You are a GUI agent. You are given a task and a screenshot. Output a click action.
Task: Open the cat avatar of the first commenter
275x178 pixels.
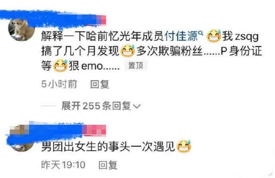21,30
